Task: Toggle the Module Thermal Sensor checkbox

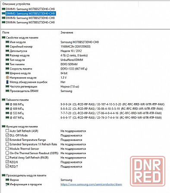Action: coord(7,149)
